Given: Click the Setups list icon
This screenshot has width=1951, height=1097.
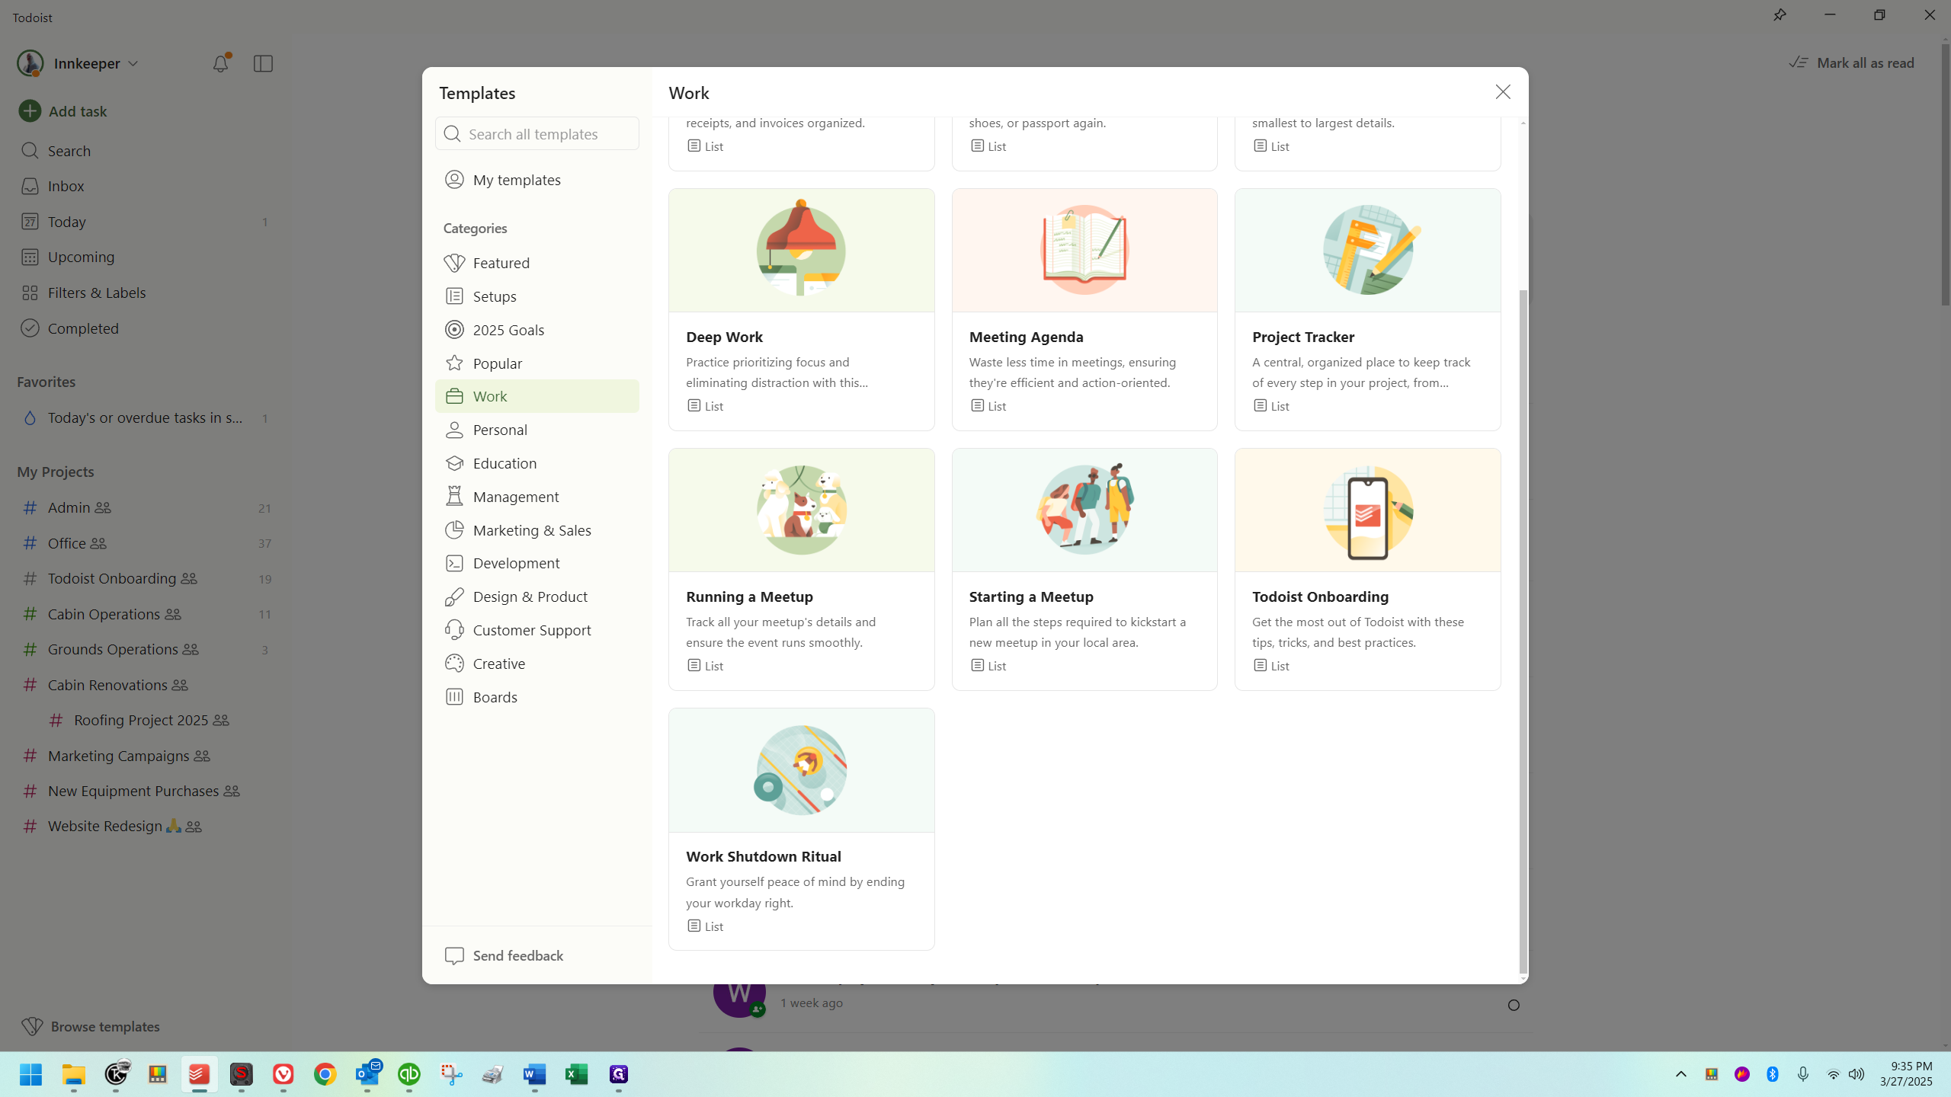Looking at the screenshot, I should [x=454, y=296].
